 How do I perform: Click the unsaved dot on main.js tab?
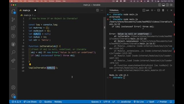(35, 10)
